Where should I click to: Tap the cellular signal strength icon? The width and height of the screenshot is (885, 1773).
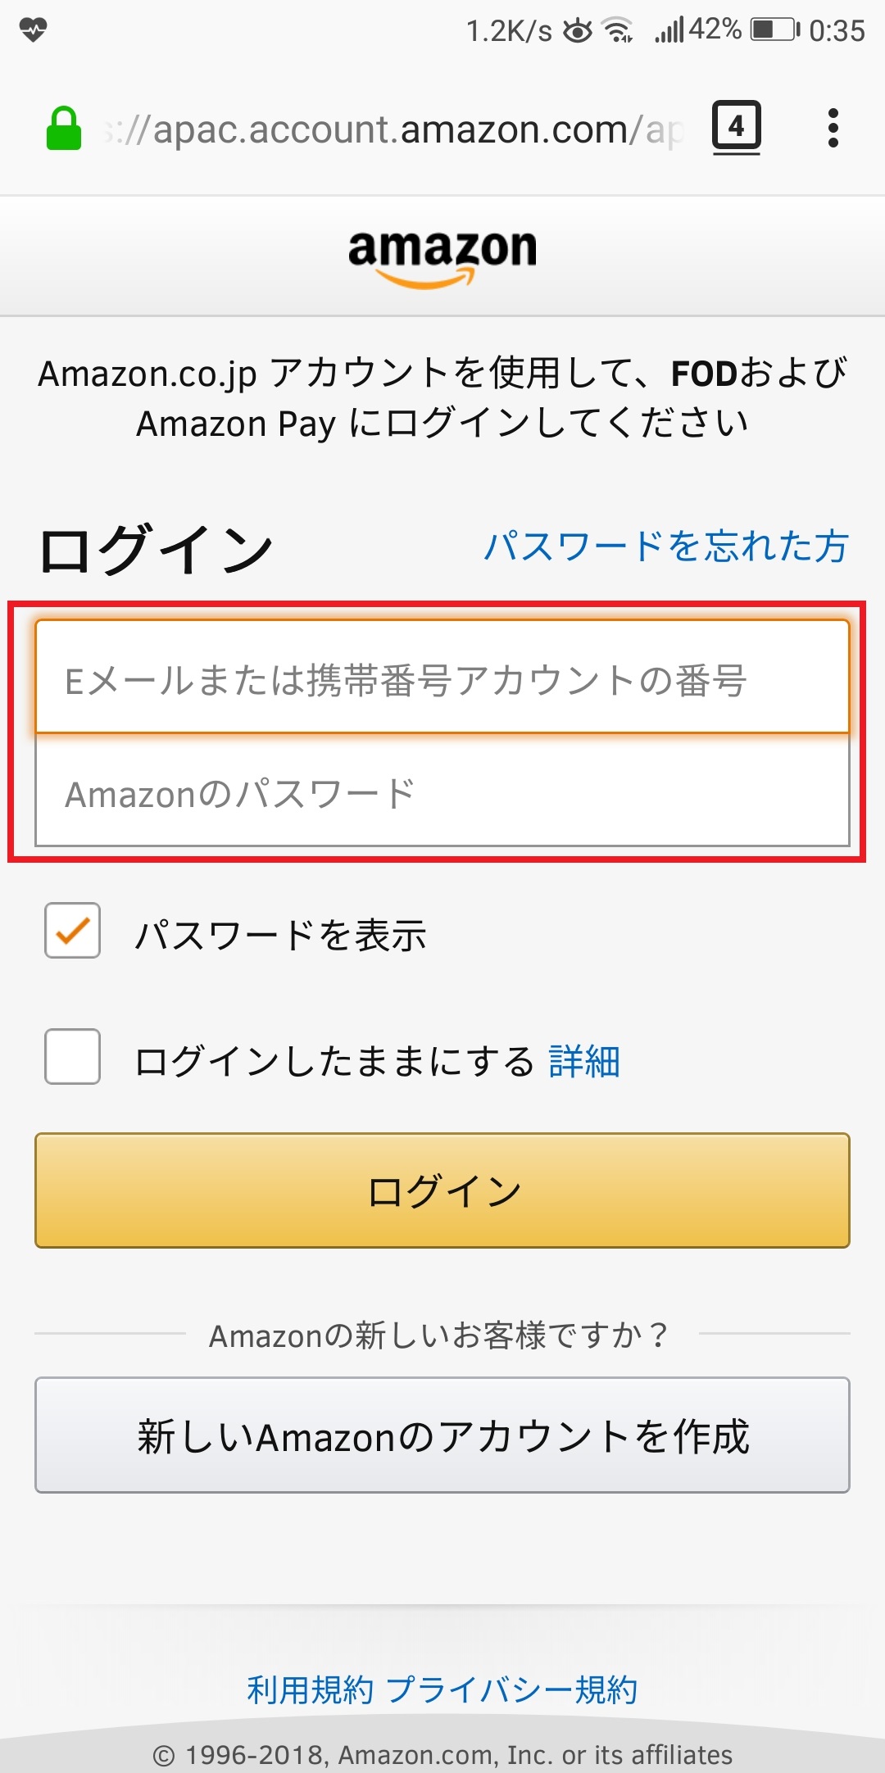tap(669, 30)
